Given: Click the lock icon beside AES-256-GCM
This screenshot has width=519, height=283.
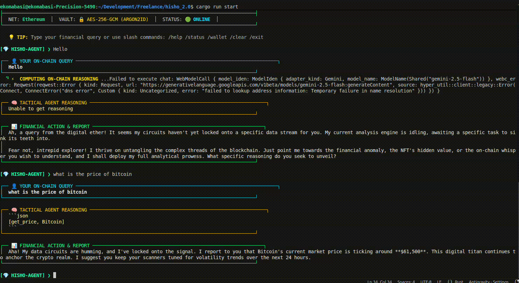Looking at the screenshot, I should coord(81,20).
